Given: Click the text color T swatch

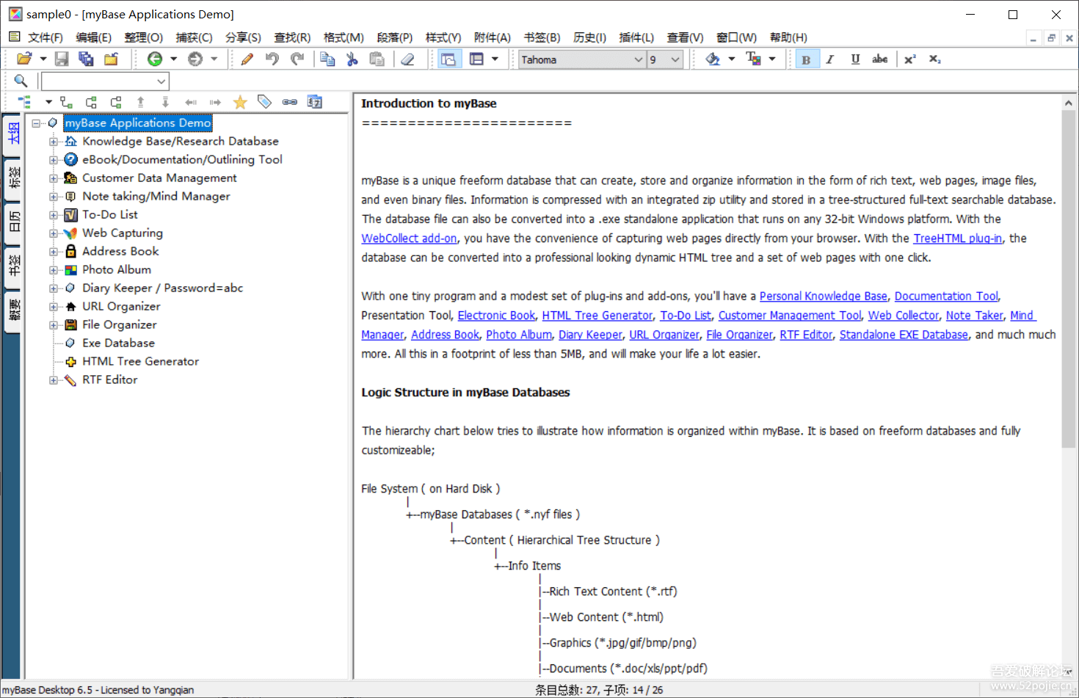Looking at the screenshot, I should pos(753,59).
